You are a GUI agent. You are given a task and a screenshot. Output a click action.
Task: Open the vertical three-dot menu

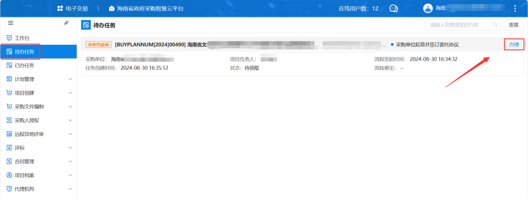point(515,9)
